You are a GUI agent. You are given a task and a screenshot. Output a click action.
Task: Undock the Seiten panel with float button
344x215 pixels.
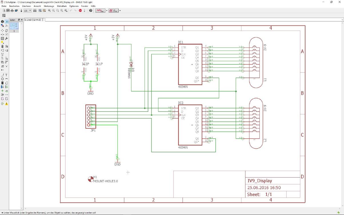point(19,20)
